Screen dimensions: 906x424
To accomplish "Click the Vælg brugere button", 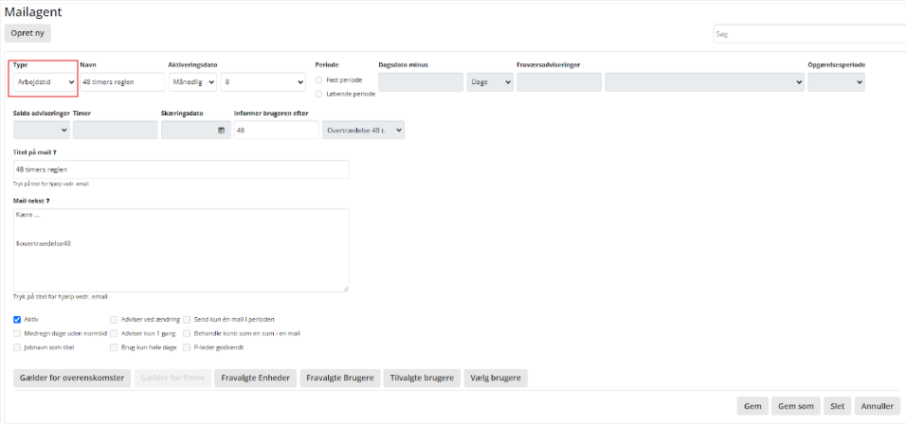I will click(495, 379).
